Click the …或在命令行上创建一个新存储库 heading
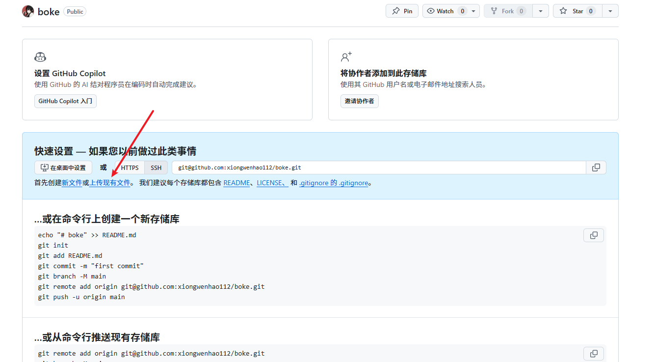The width and height of the screenshot is (655, 362). (x=106, y=219)
